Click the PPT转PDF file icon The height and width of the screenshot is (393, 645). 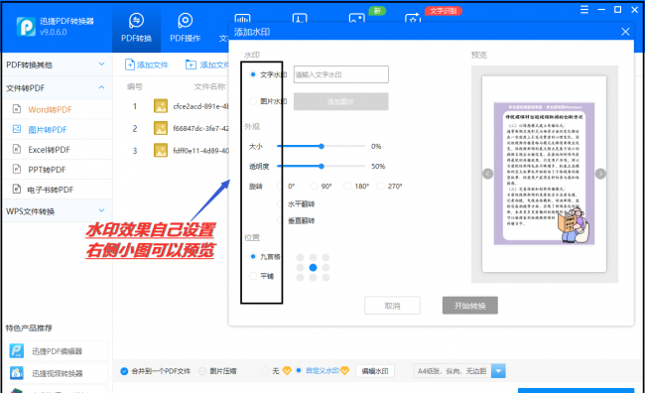[17, 169]
